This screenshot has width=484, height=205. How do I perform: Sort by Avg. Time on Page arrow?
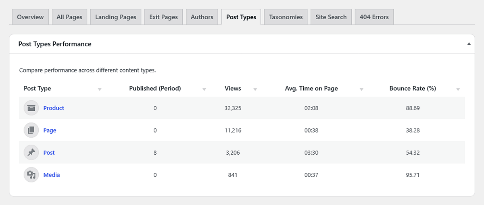coord(361,89)
